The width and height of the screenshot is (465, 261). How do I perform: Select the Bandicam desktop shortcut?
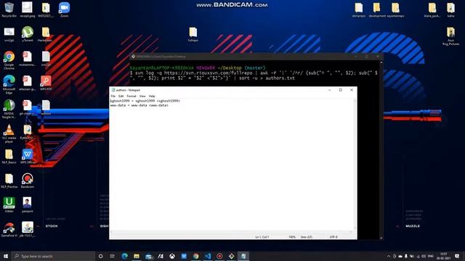28,181
